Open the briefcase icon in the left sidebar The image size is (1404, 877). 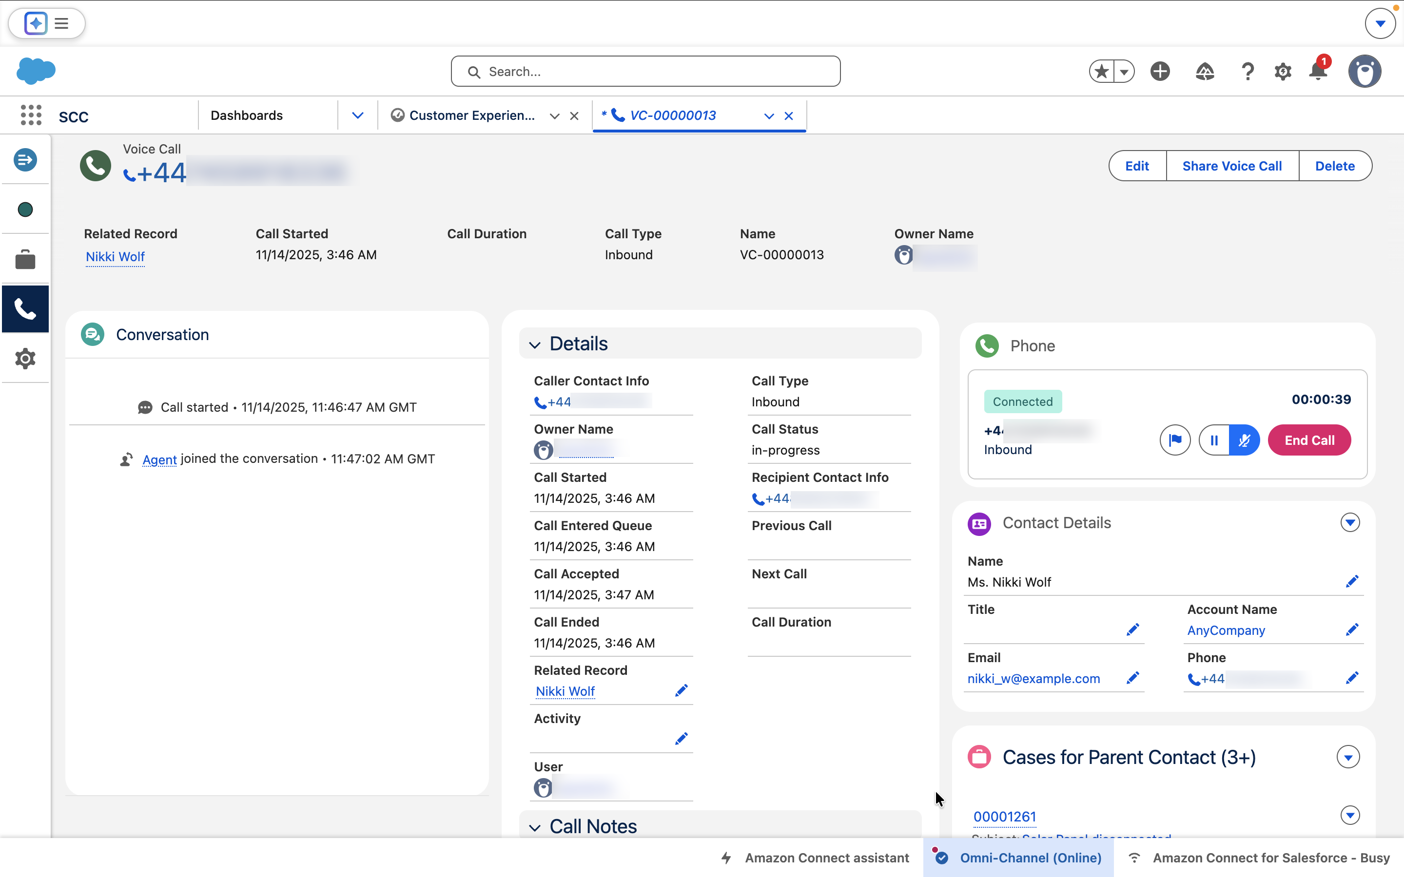click(x=25, y=259)
